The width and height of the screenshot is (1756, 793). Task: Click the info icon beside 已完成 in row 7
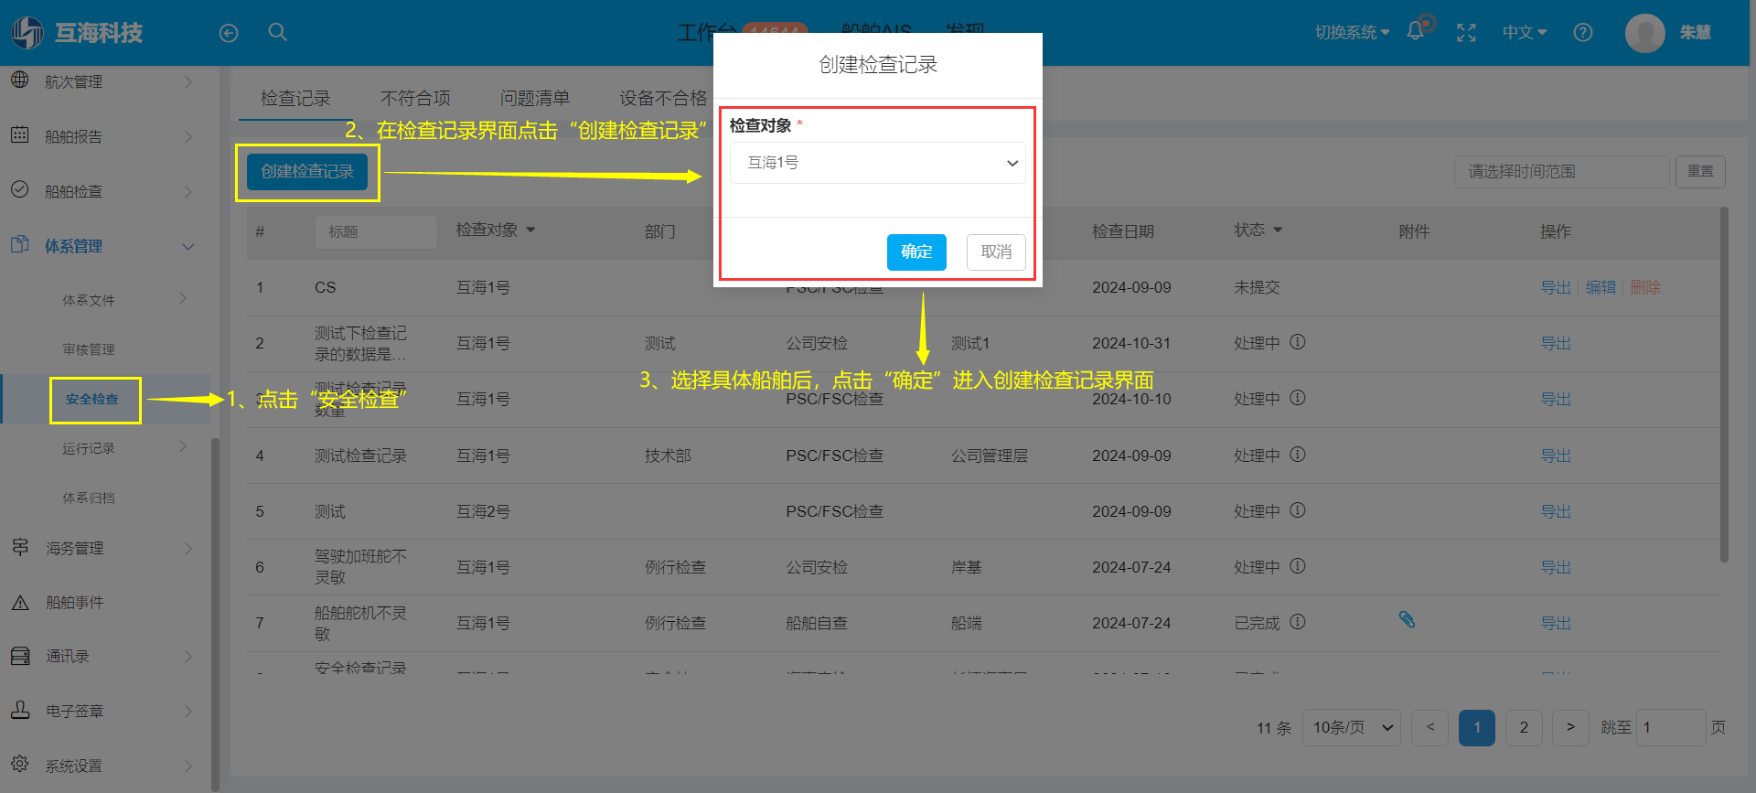point(1298,622)
